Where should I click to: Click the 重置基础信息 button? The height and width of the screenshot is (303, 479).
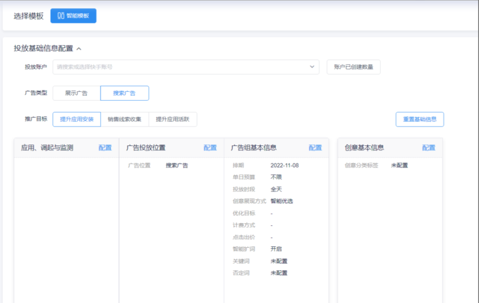click(x=419, y=119)
